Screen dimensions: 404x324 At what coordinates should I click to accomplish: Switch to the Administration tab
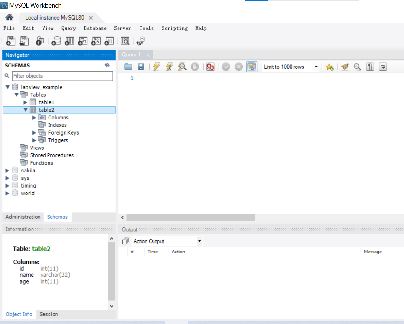23,217
